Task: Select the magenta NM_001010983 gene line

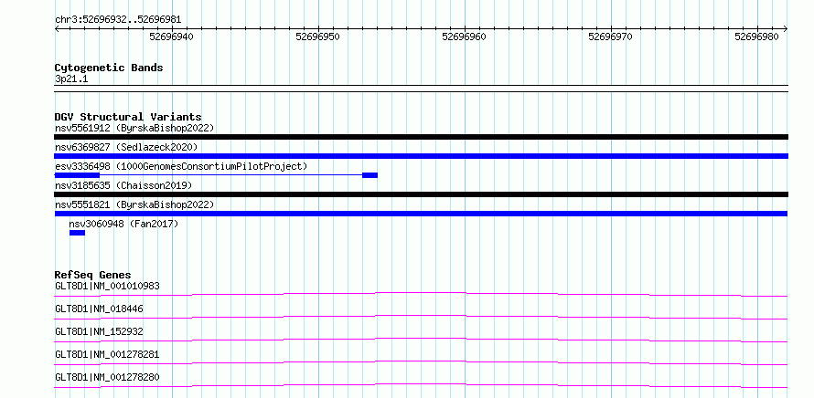Action: 421,294
